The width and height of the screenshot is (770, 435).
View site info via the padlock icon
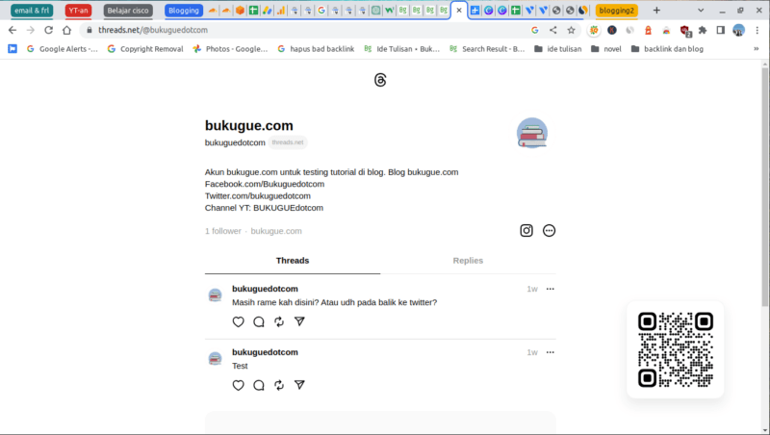(89, 30)
